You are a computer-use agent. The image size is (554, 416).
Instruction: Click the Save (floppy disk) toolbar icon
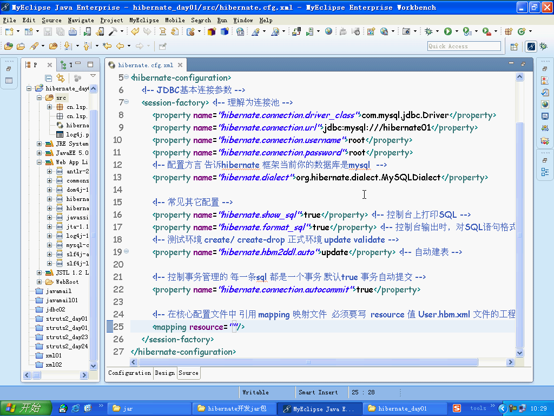click(x=48, y=32)
